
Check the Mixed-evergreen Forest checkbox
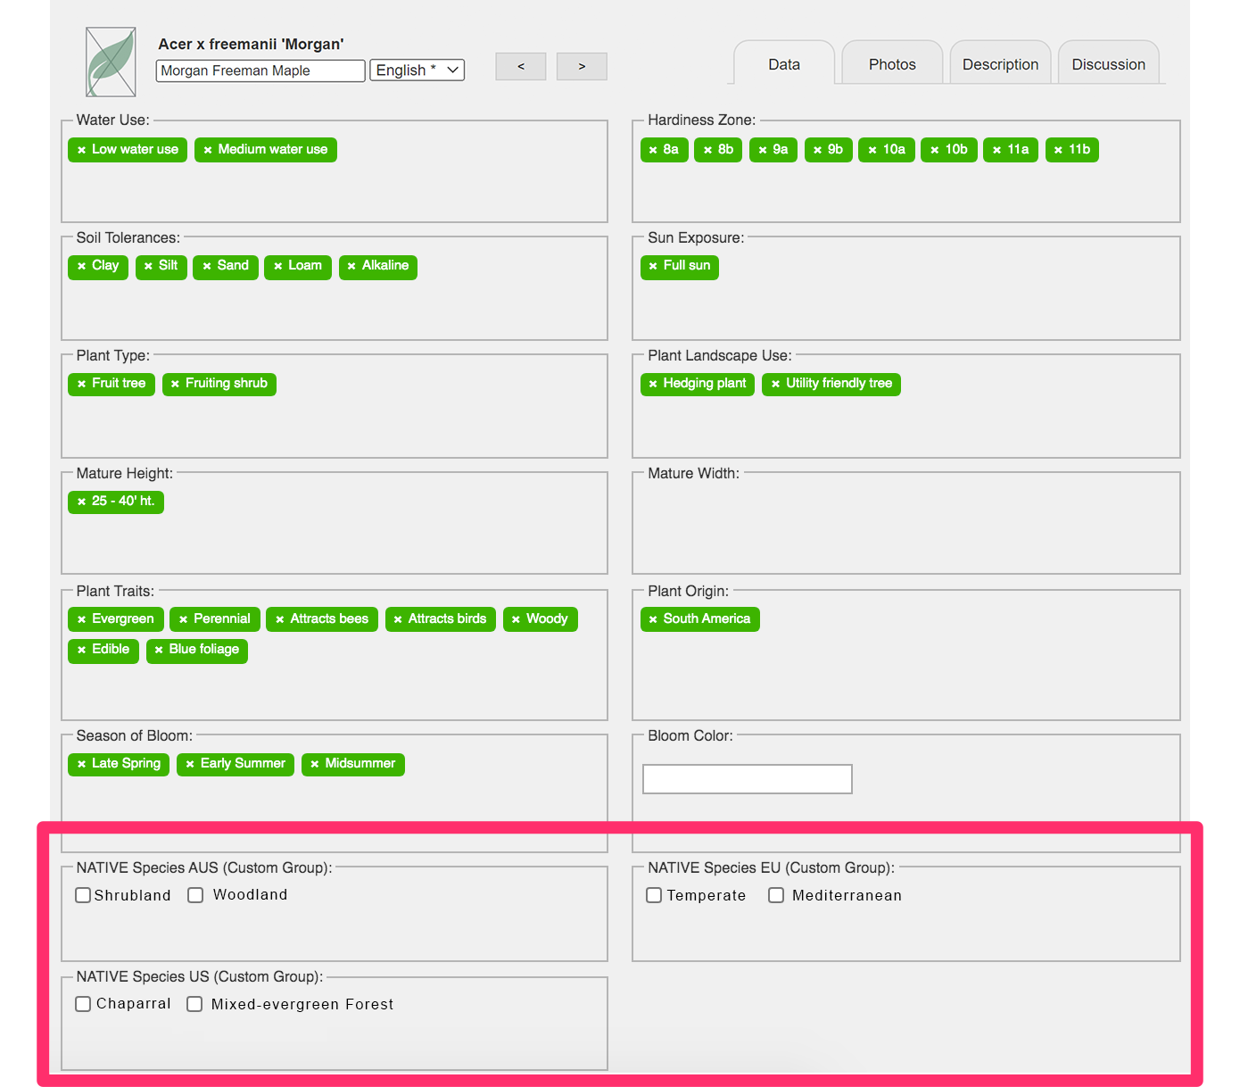(x=194, y=1004)
